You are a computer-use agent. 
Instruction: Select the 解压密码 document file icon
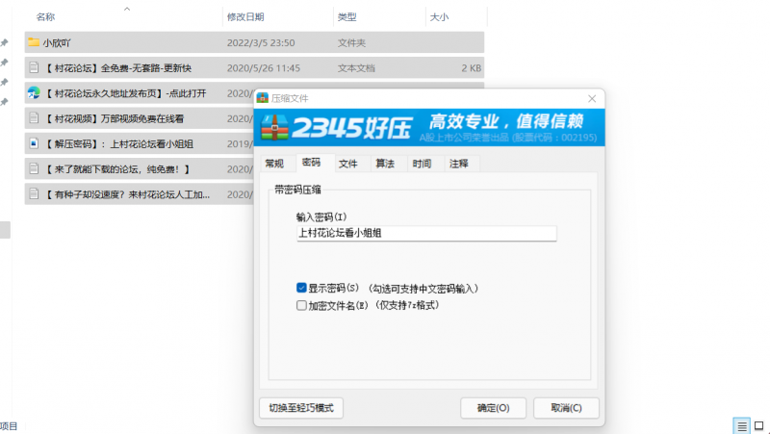(x=34, y=143)
